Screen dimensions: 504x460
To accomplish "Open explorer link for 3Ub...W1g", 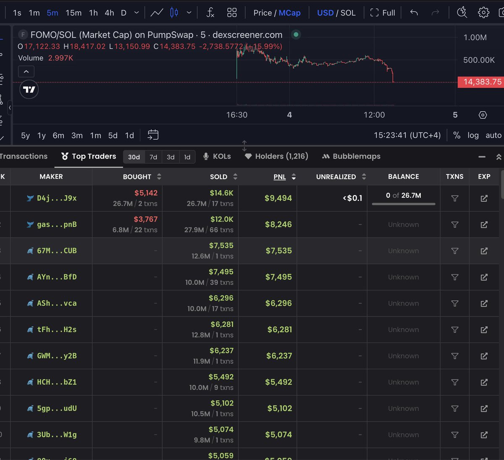I will tap(484, 435).
